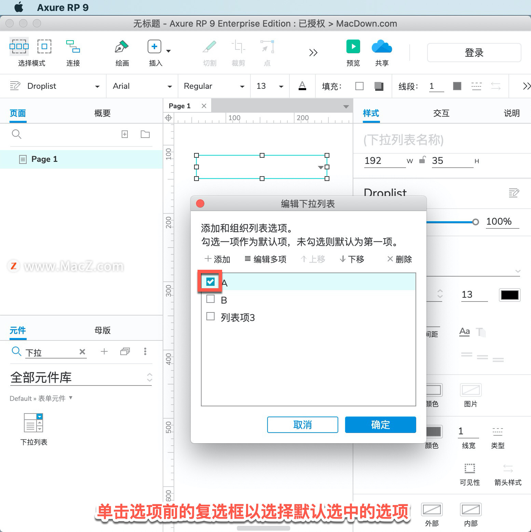Click Move Down in the dialog
This screenshot has width=531, height=532.
(x=352, y=259)
